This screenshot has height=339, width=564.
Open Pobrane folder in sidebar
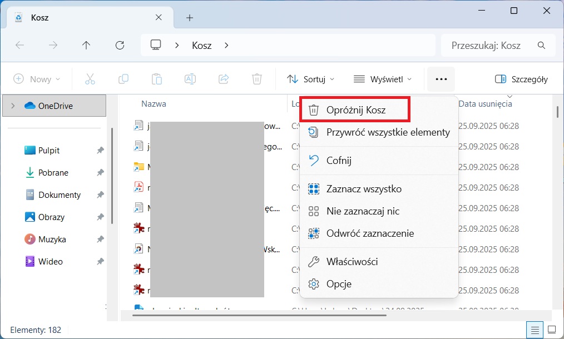point(53,173)
